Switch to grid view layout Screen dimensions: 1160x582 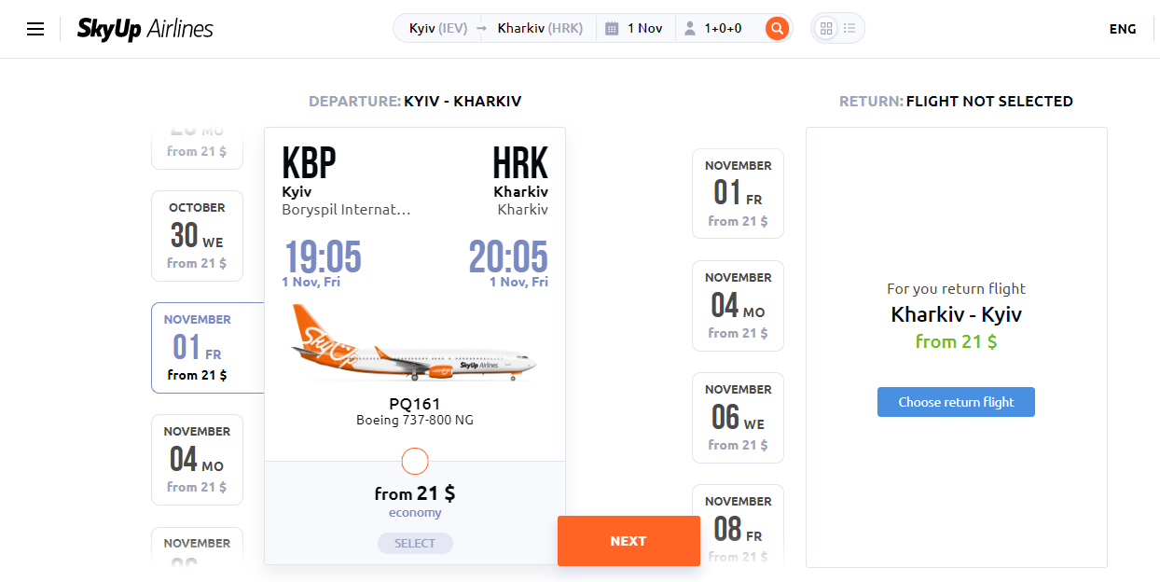click(826, 28)
